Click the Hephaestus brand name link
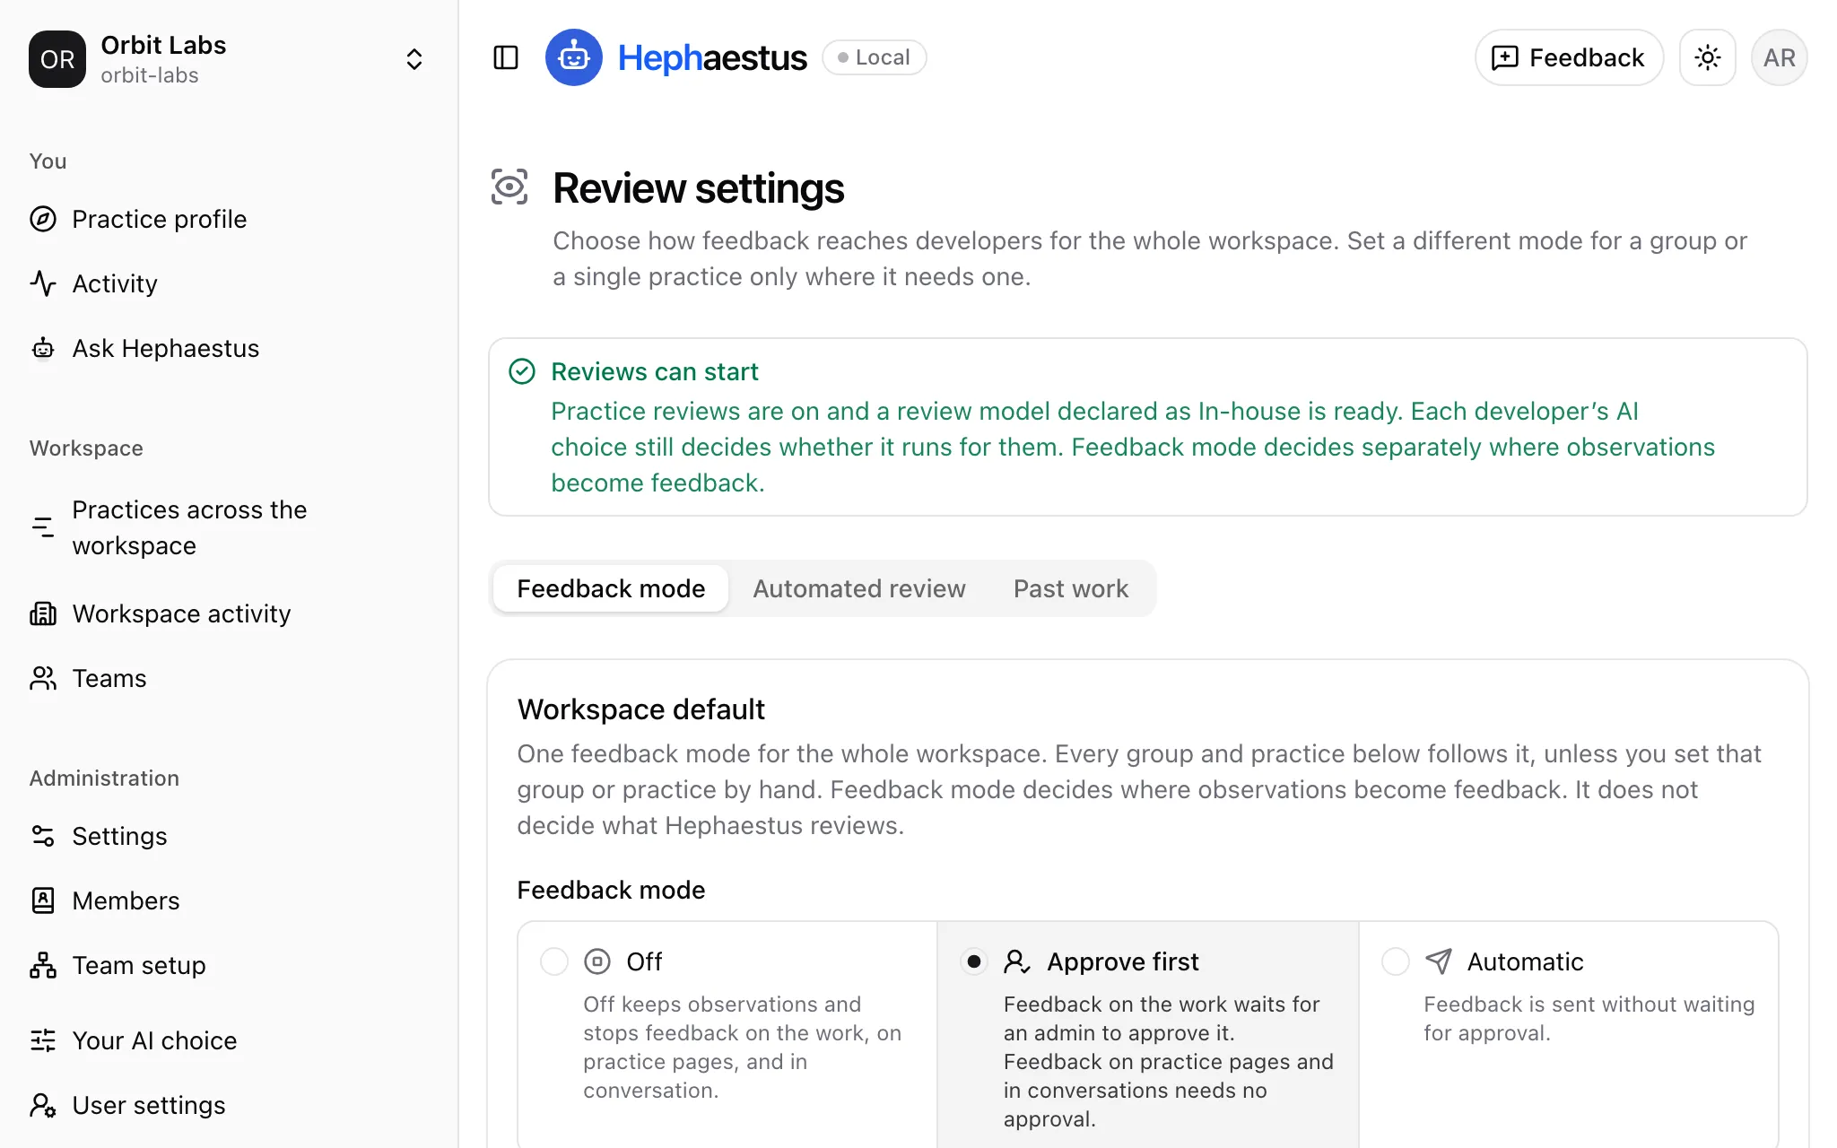Screen dimensions: 1837x1148 pos(712,57)
